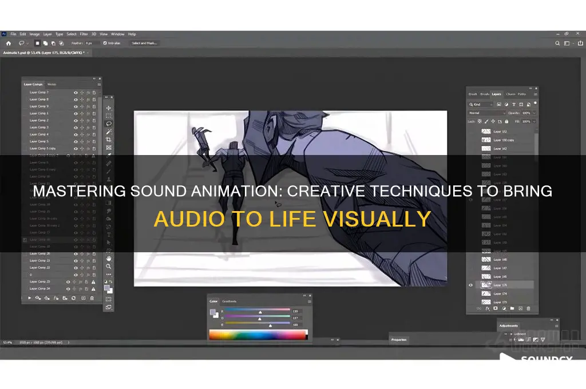The image size is (586, 389).
Task: Lock layer position icon
Action: (x=493, y=121)
